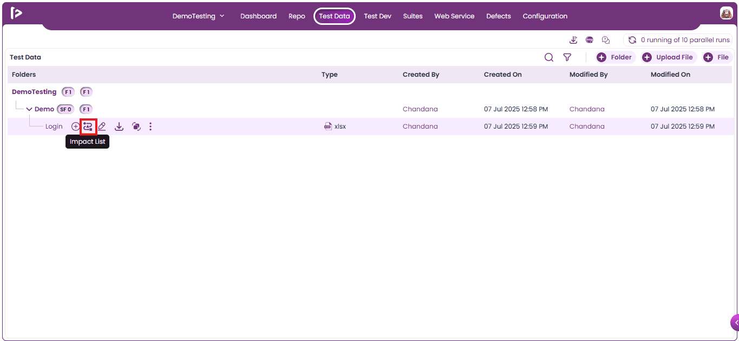Click the File button
The image size is (739, 341).
click(717, 57)
